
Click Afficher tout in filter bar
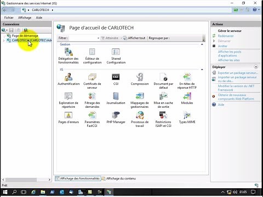(134, 38)
